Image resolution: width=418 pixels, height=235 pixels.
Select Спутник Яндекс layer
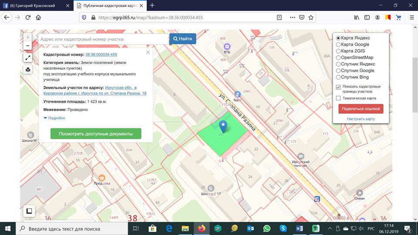pyautogui.click(x=338, y=64)
